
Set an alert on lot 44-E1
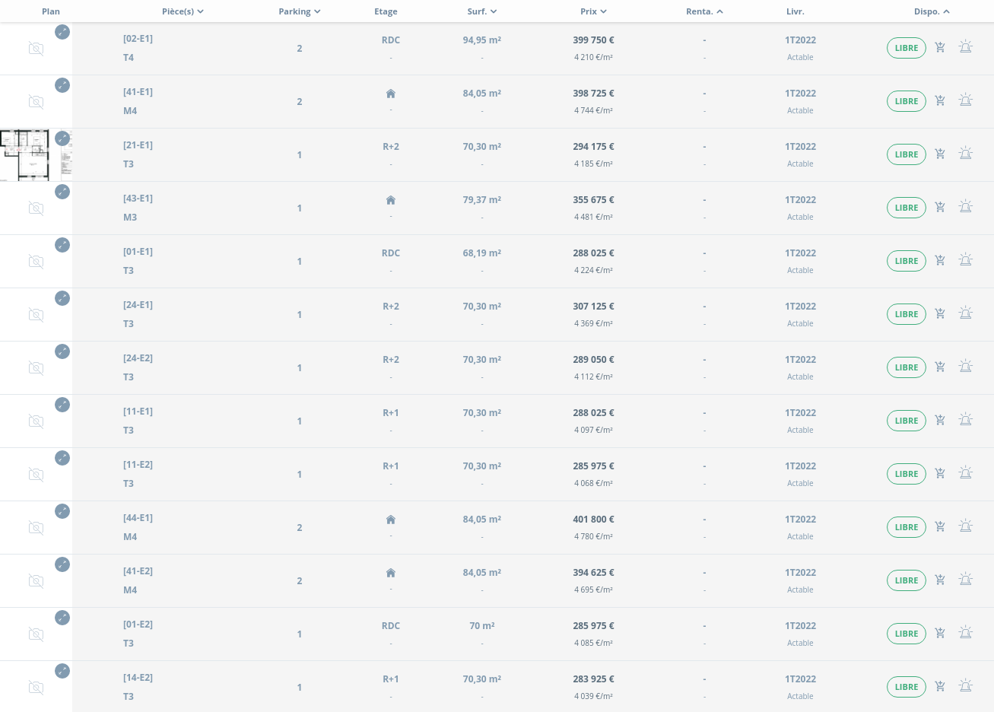pyautogui.click(x=966, y=527)
